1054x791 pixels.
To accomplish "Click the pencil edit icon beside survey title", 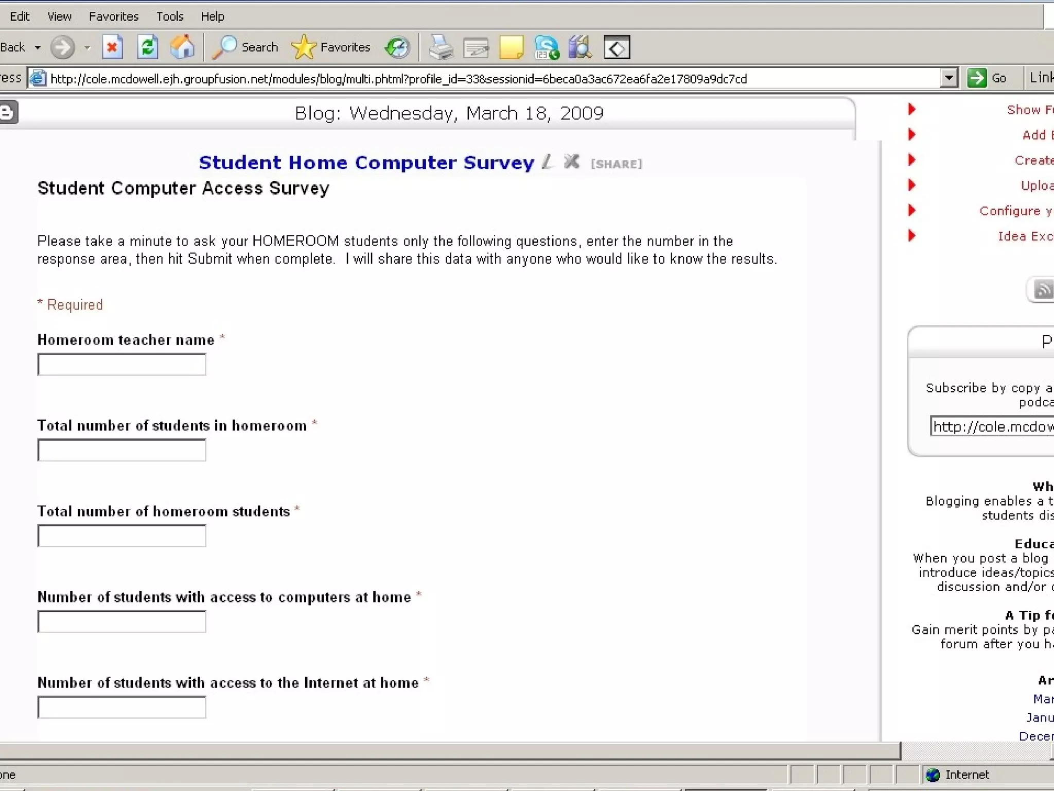I will [x=548, y=162].
